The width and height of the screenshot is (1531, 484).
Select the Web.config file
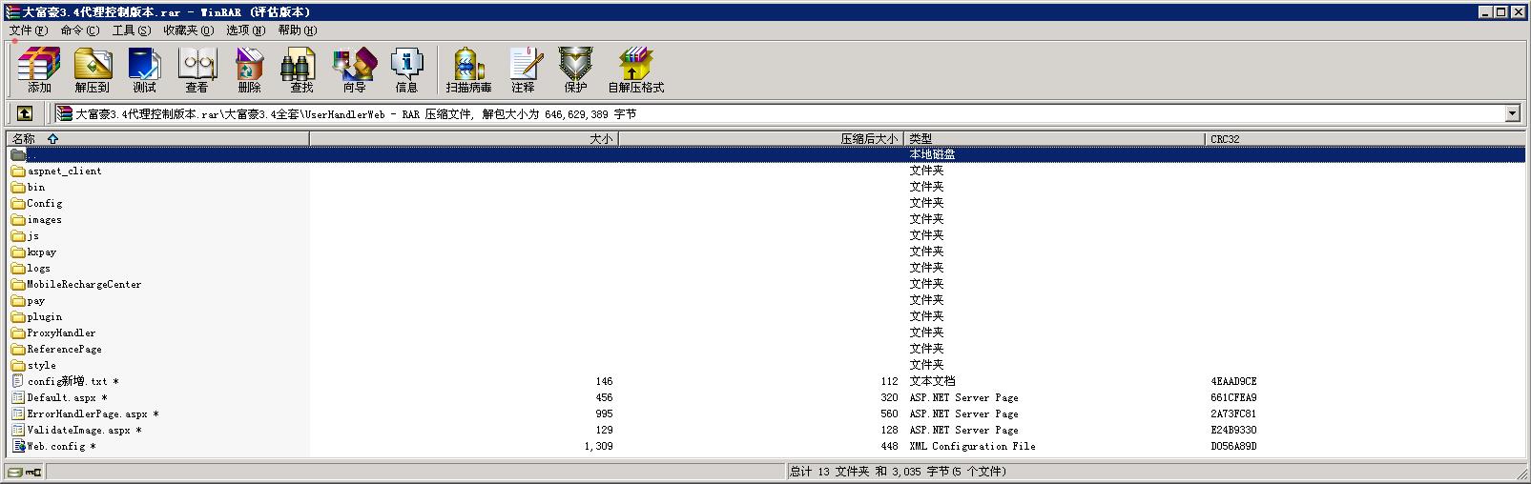click(56, 447)
